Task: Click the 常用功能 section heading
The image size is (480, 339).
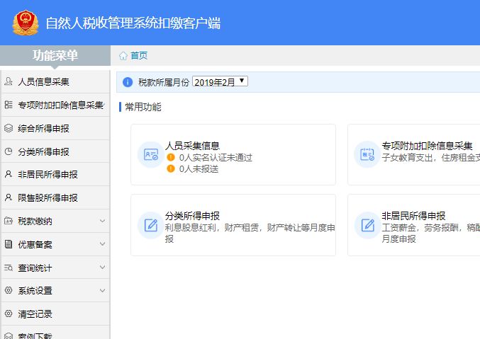Action: pos(143,107)
